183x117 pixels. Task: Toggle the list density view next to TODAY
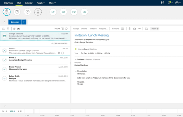[63, 29]
